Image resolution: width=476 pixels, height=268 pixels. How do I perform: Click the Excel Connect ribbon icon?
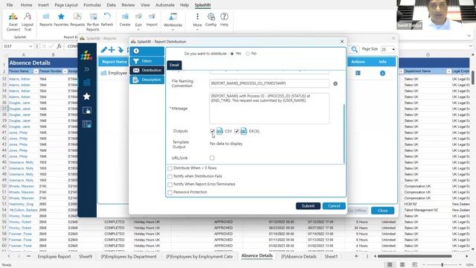tap(13, 22)
